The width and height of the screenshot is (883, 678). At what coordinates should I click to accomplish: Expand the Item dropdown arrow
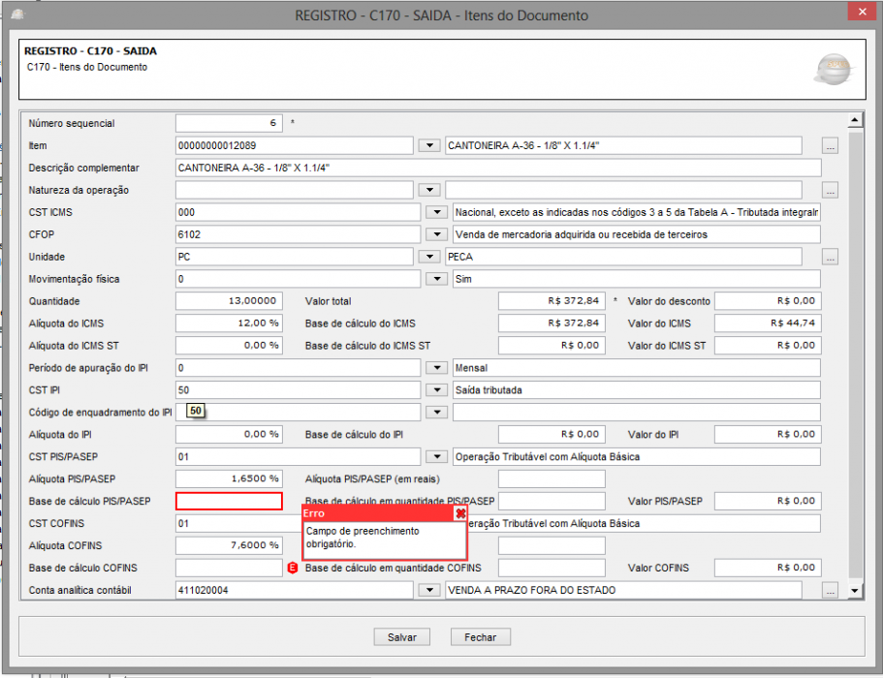429,145
